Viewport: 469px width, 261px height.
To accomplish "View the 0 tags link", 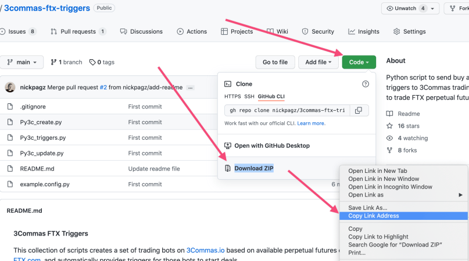I will point(102,62).
